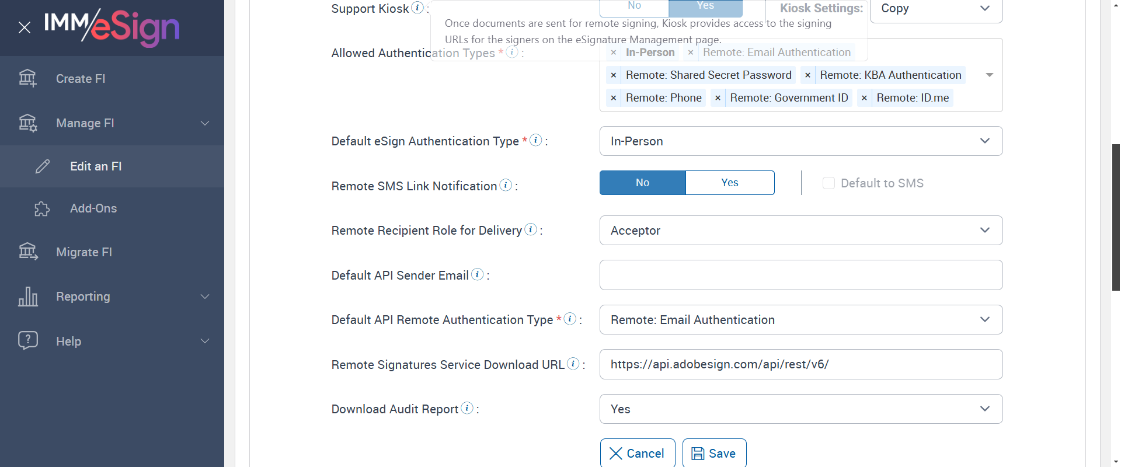The width and height of the screenshot is (1121, 467).
Task: Click the Default API Sender Email field
Action: point(800,275)
